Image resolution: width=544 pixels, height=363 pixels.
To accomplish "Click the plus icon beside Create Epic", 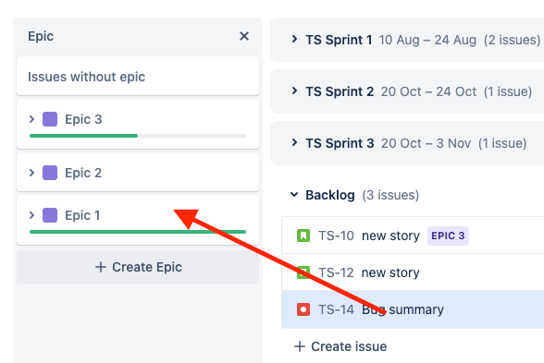I will [101, 267].
